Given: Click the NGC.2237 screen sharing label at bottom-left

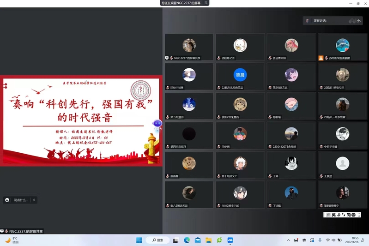Looking at the screenshot, I should (23, 231).
